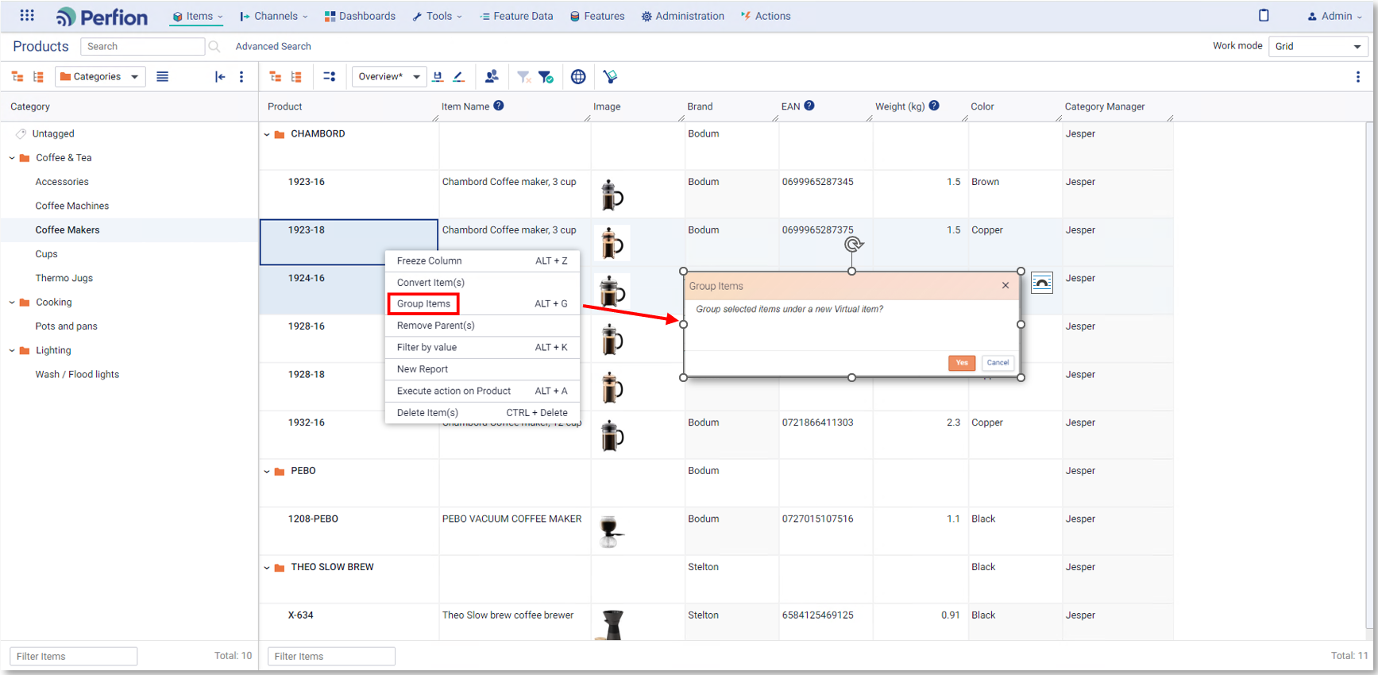Collapse all rows in the product grid toolbar
The width and height of the screenshot is (1378, 675).
(296, 77)
